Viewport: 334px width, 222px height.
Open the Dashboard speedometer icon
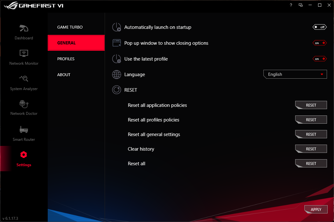[24, 28]
